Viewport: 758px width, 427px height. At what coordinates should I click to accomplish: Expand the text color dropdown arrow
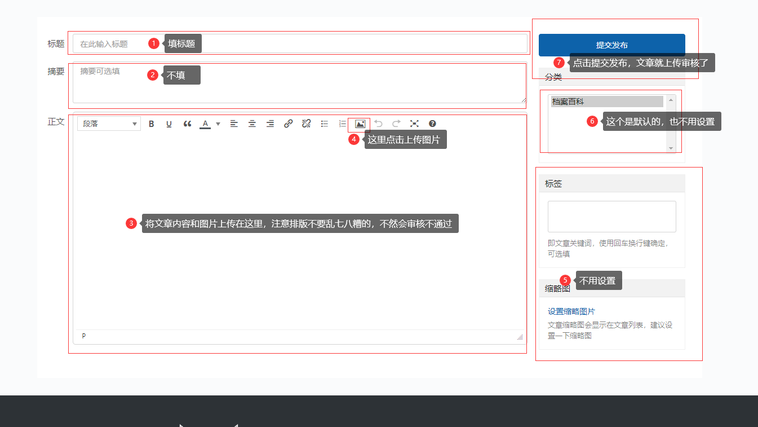click(218, 124)
